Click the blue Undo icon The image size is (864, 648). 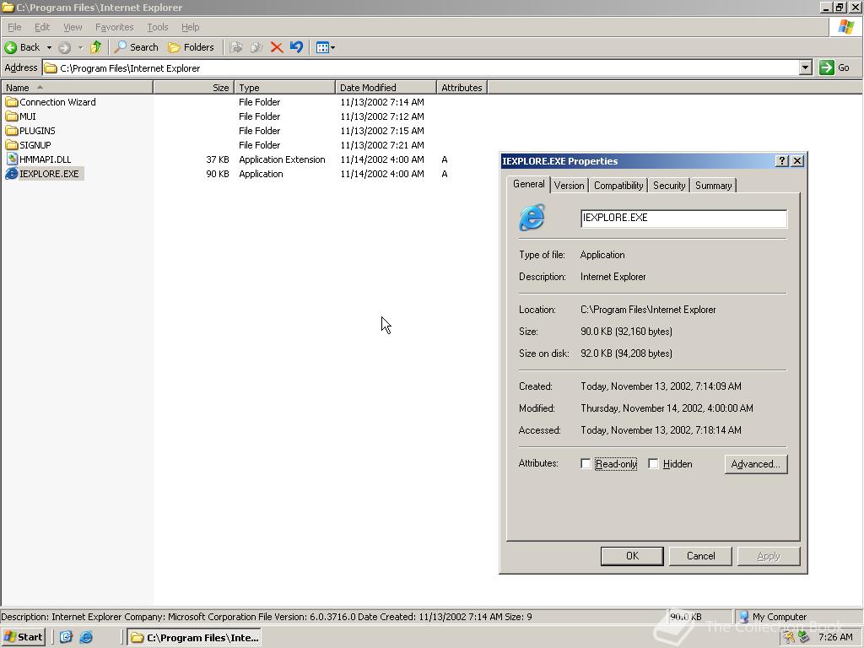(x=296, y=47)
